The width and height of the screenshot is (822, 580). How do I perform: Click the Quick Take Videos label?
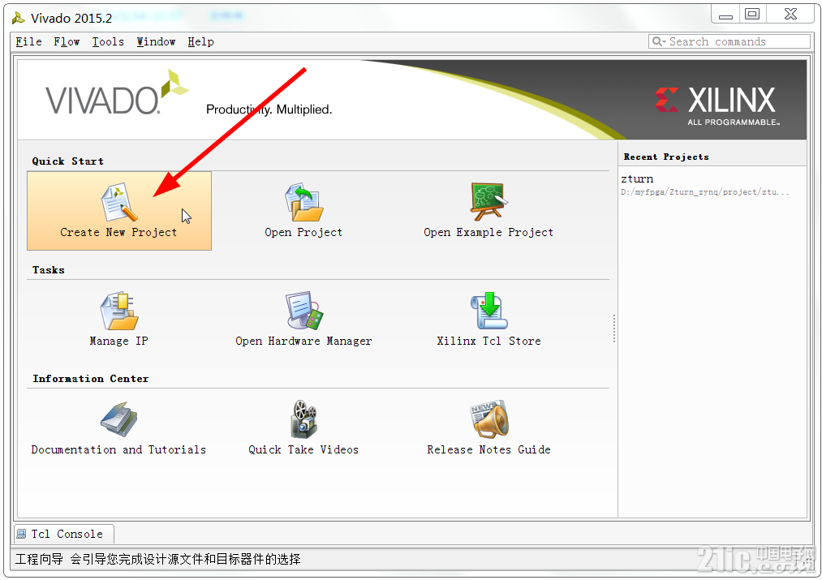(303, 449)
